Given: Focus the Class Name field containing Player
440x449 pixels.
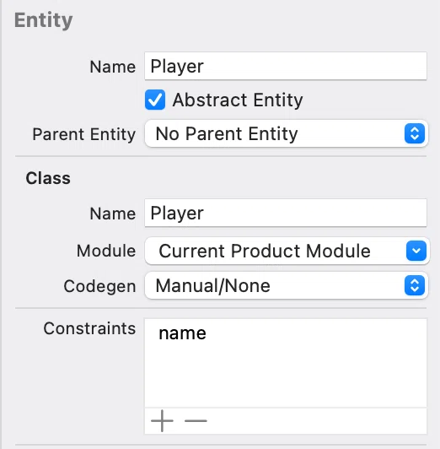Looking at the screenshot, I should pos(286,213).
